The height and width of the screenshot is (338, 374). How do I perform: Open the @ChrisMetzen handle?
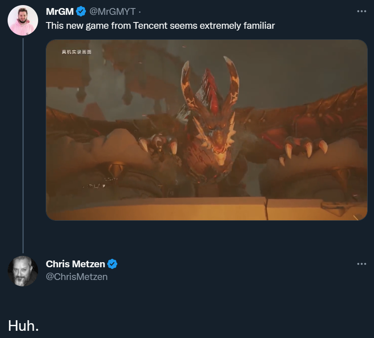(x=77, y=277)
